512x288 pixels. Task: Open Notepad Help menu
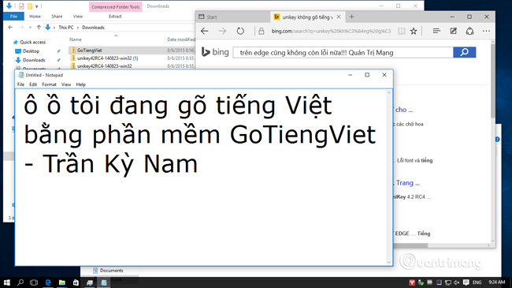(81, 84)
